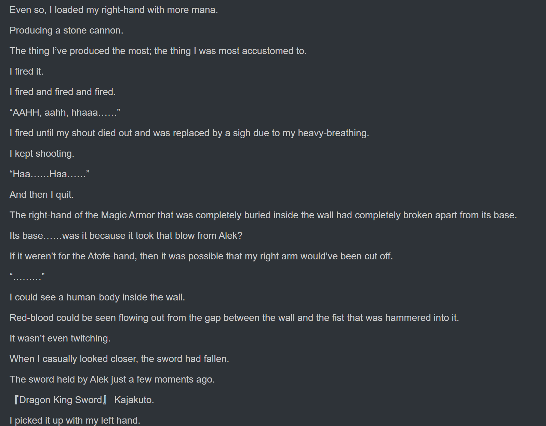Click the line starting 'Red-blood could be seen'
This screenshot has width=546, height=426.
point(234,318)
